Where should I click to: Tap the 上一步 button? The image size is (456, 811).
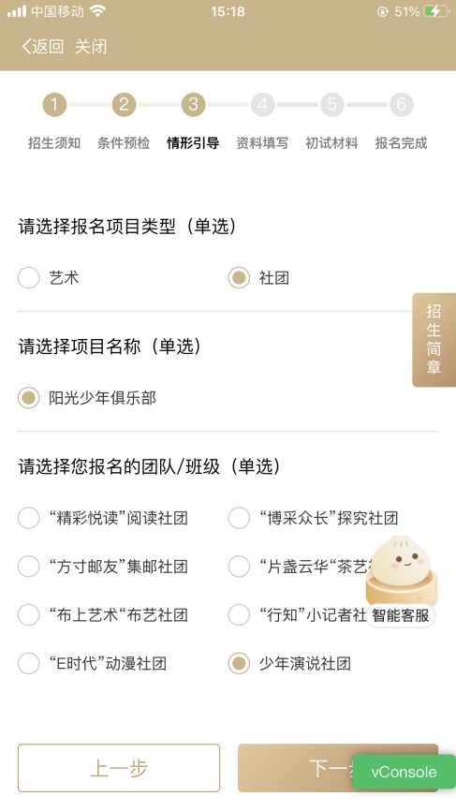click(x=119, y=768)
